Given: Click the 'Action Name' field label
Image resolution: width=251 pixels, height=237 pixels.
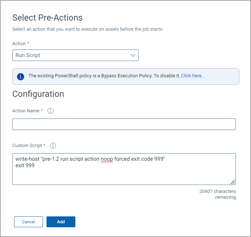Looking at the screenshot, I should point(26,111).
